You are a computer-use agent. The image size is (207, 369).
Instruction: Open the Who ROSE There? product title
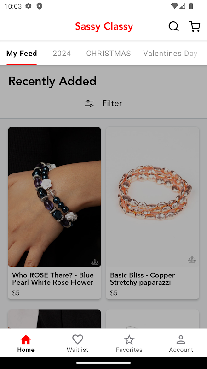(53, 279)
